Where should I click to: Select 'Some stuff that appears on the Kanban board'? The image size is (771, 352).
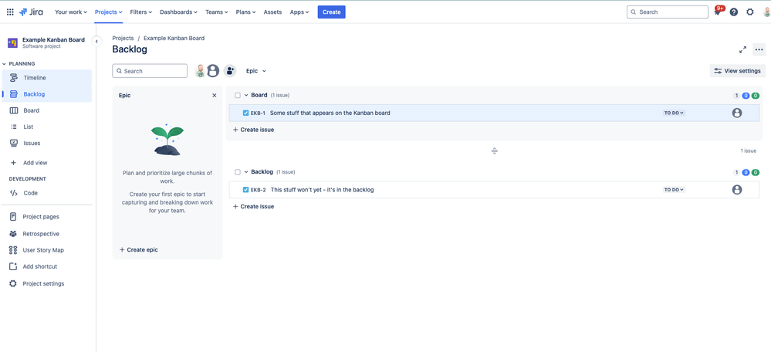pos(330,113)
